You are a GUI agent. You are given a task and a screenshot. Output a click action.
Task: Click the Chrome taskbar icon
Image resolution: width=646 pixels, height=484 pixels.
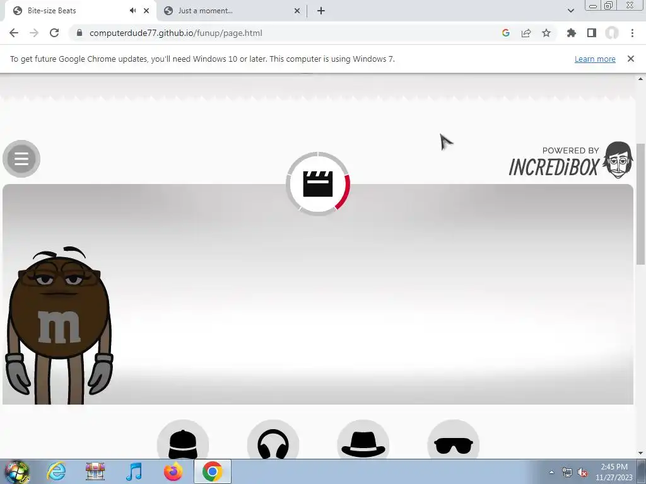(x=212, y=471)
